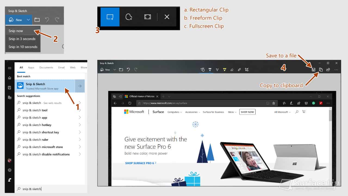Copy the snip to clipboard

tap(321, 69)
